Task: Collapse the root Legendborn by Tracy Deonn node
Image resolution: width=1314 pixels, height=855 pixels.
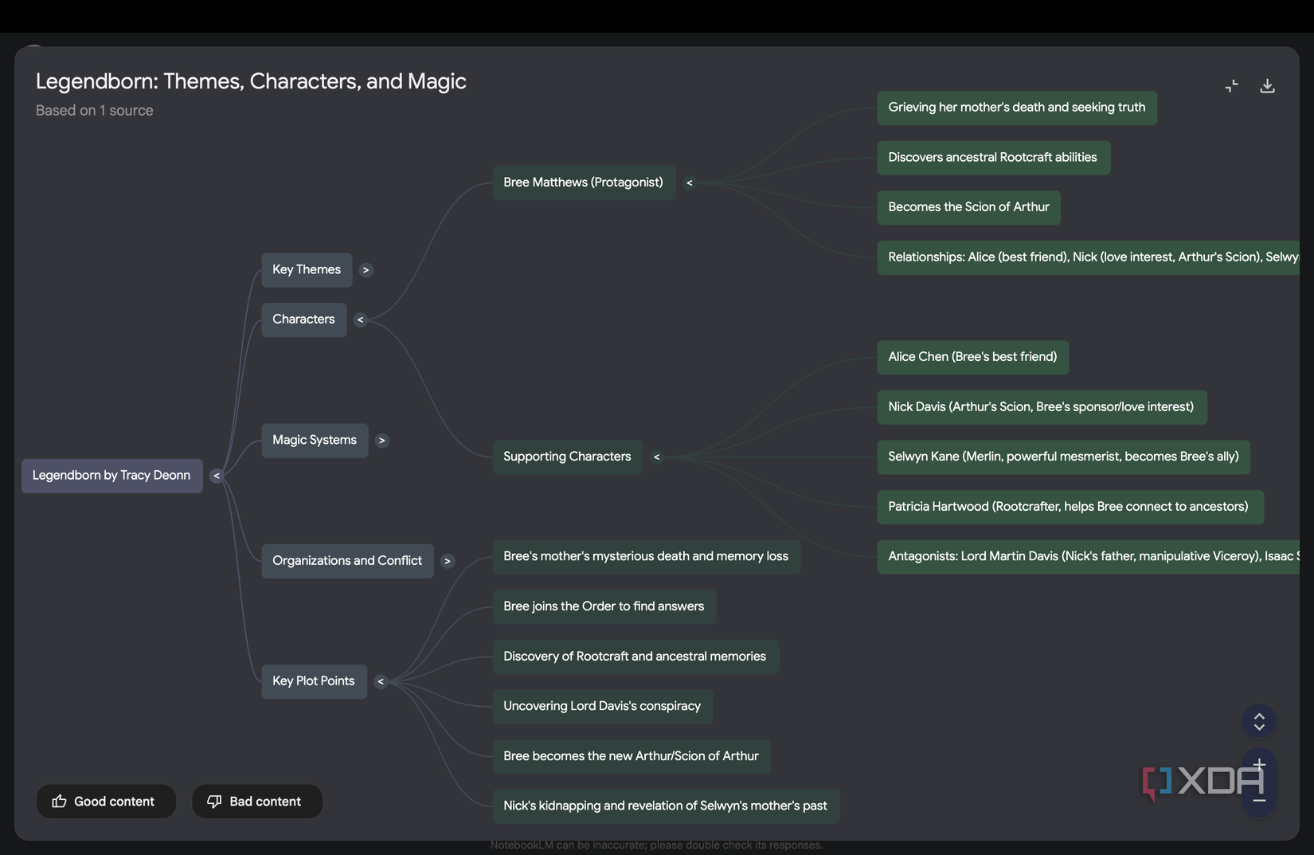Action: click(x=217, y=476)
